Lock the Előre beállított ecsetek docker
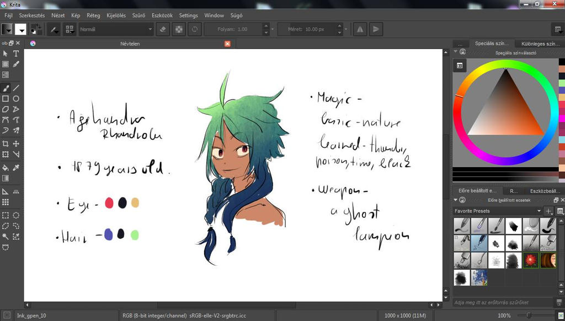565x321 pixels. (463, 200)
